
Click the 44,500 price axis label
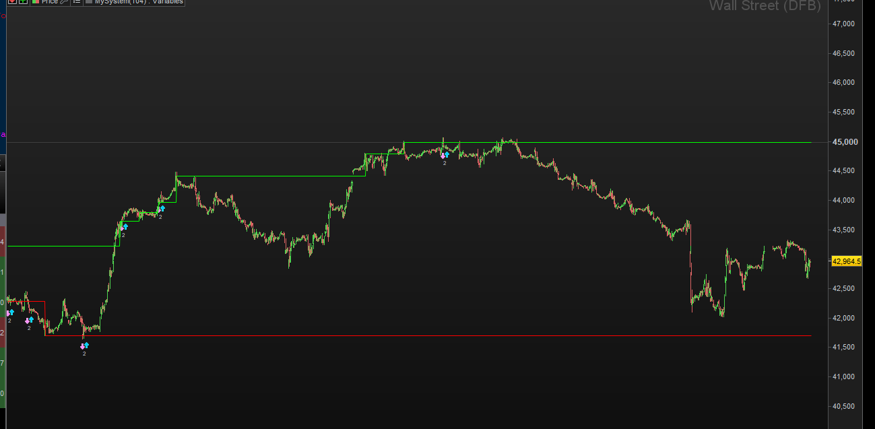[844, 171]
